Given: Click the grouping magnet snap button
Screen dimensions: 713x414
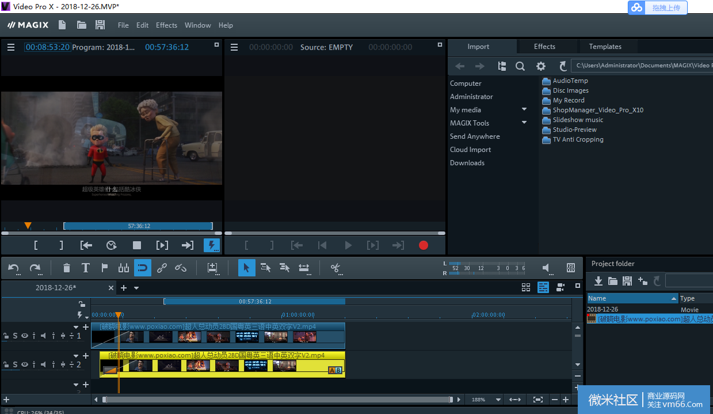Looking at the screenshot, I should click(x=143, y=268).
